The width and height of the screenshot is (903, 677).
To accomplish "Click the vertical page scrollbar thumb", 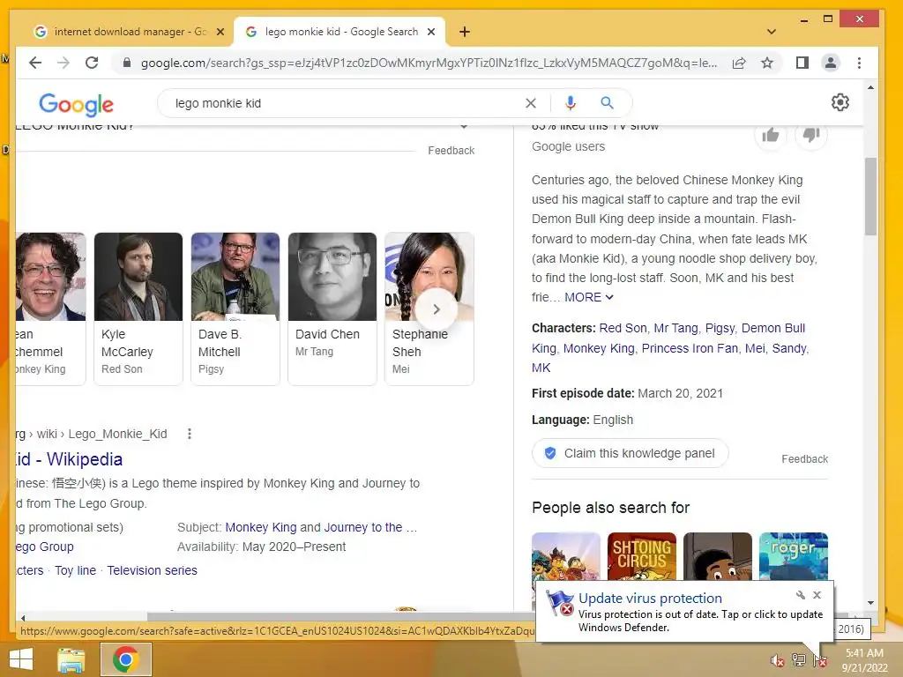I will [x=870, y=196].
